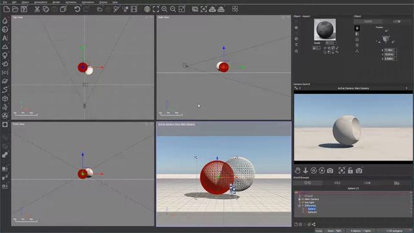This screenshot has height=233, width=414.
Task: Switch to World Browser library tab
Action: click(397, 183)
